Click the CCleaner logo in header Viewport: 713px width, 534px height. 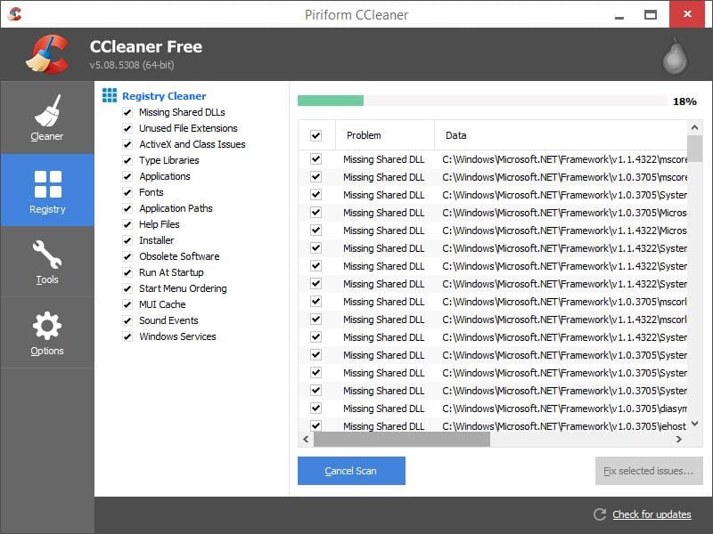[48, 54]
